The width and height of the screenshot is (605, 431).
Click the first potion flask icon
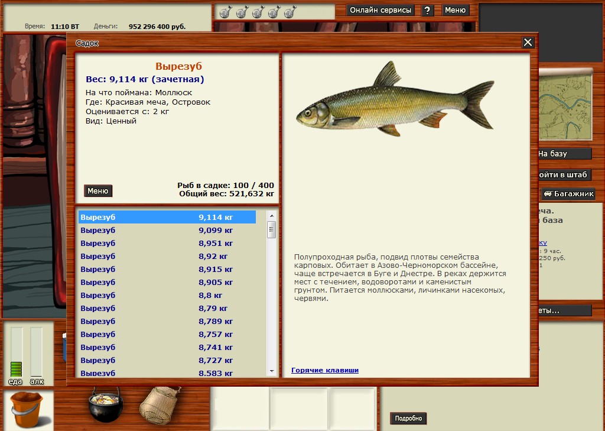tap(225, 12)
